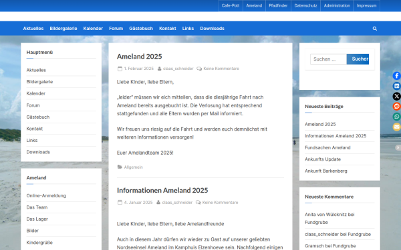Go to Kontakt in blue navigation bar
The width and height of the screenshot is (401, 250).
click(168, 28)
